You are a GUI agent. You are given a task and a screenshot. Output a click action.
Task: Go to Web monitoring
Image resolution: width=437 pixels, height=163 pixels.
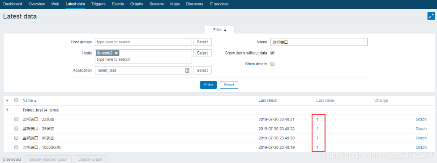tap(55, 4)
